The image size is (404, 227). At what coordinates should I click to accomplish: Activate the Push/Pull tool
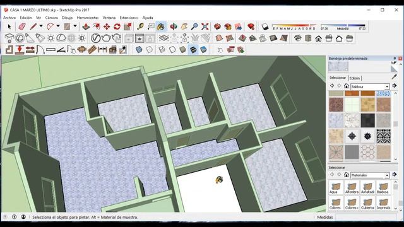click(x=86, y=26)
